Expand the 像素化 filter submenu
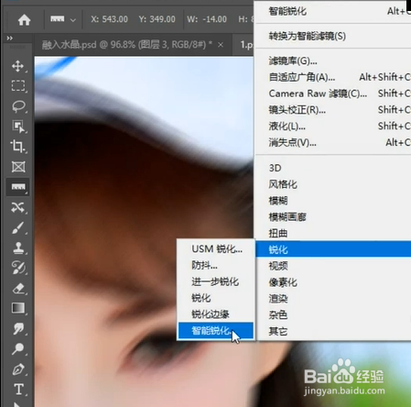The image size is (411, 407). tap(333, 282)
